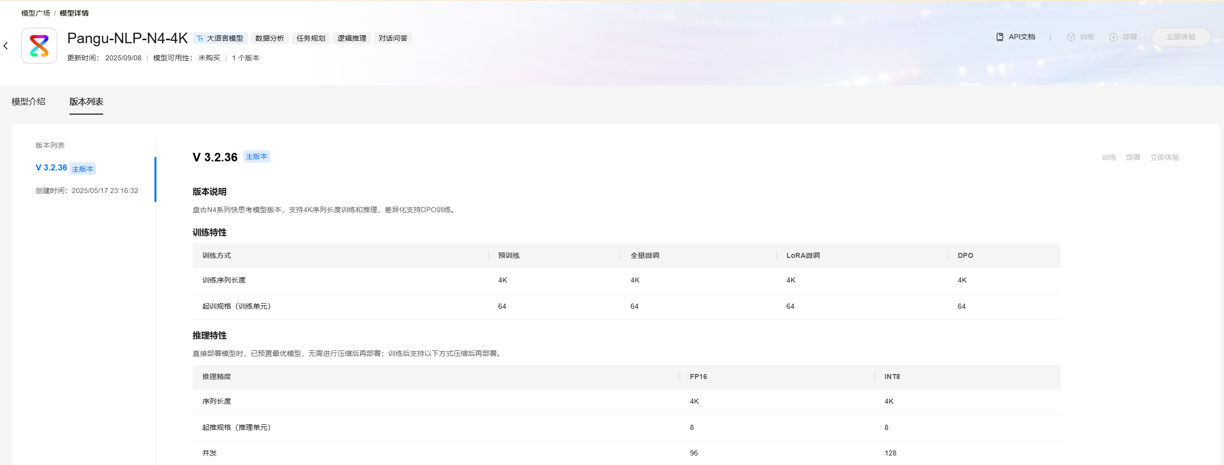Go back using the left chevron arrow
The image size is (1224, 465).
tap(6, 46)
